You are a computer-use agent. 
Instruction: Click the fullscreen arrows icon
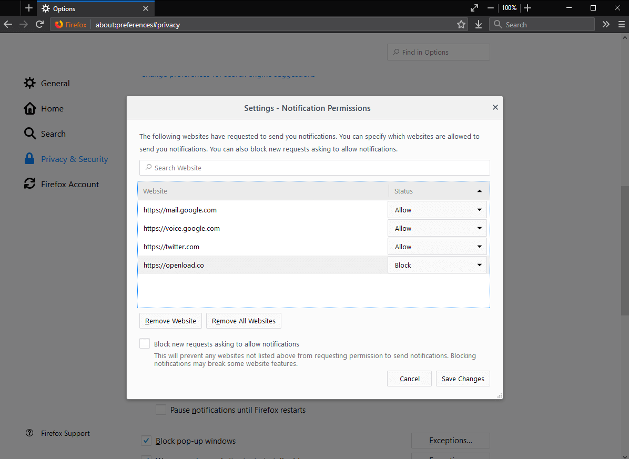474,8
